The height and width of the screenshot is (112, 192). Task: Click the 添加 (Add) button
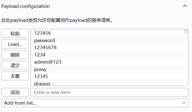tap(15, 92)
